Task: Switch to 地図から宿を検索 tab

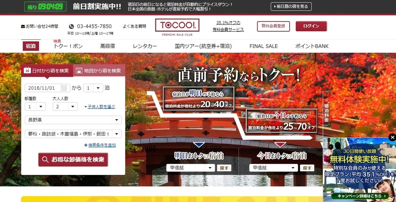Action: 99,70
